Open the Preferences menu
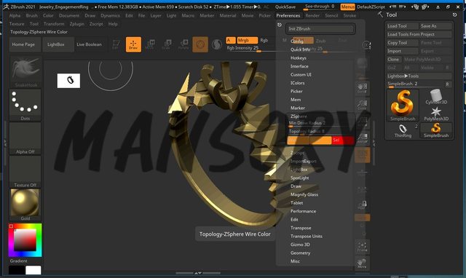 (288, 15)
